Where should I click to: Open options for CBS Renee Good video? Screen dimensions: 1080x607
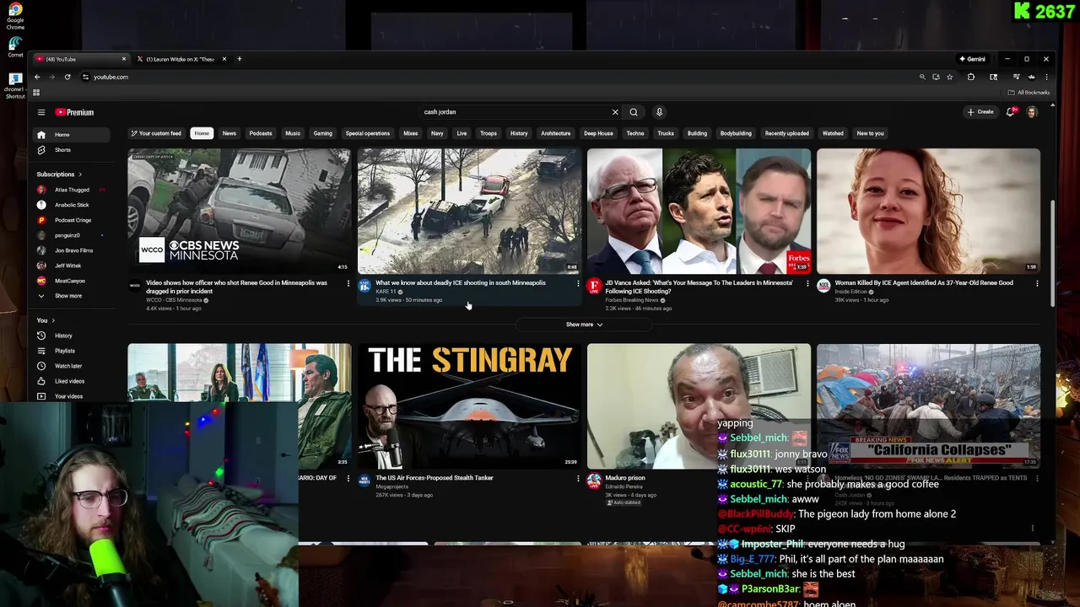click(x=348, y=283)
